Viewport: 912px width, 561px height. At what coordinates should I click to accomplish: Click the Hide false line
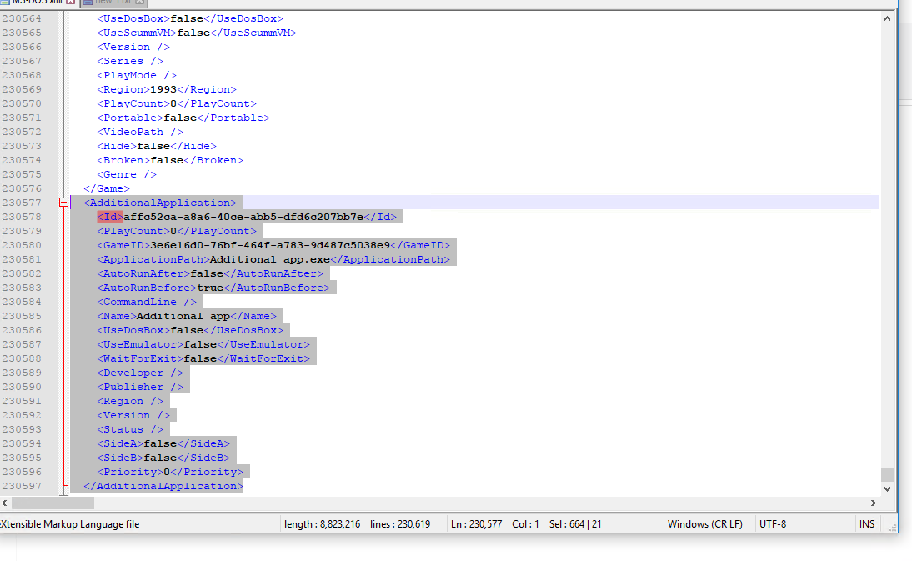point(157,146)
